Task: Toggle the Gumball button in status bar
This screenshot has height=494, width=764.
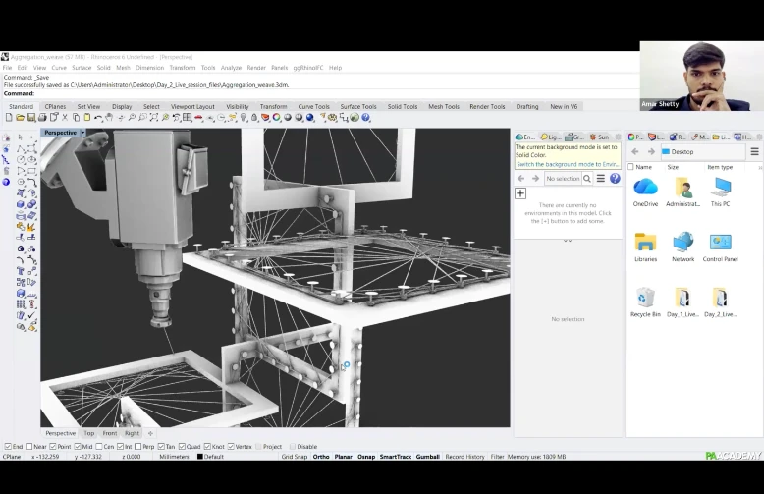Action: tap(428, 457)
